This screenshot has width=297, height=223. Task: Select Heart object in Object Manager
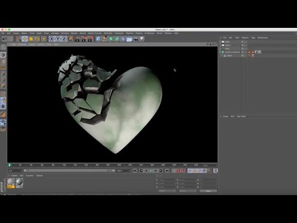(230, 56)
